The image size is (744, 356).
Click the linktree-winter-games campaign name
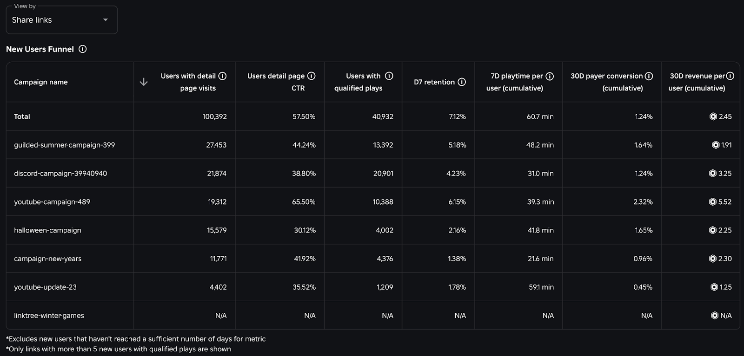point(49,316)
